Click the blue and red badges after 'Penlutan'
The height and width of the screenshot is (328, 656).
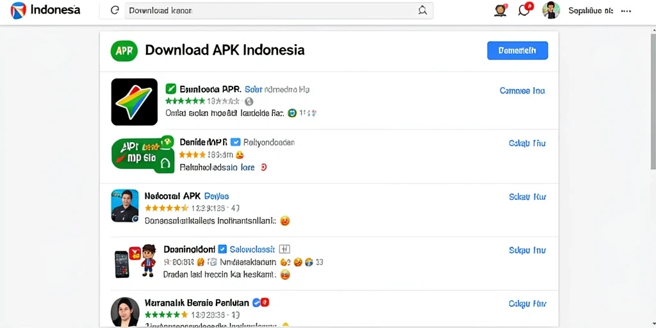click(x=261, y=302)
